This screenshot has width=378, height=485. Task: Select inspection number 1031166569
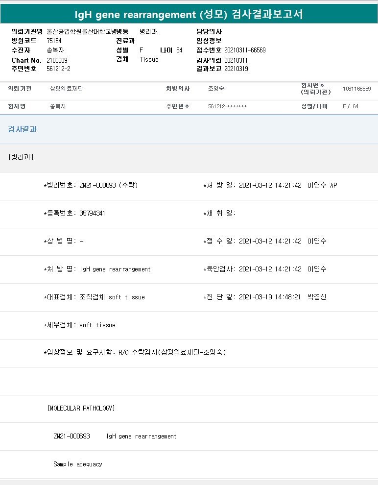(x=356, y=89)
